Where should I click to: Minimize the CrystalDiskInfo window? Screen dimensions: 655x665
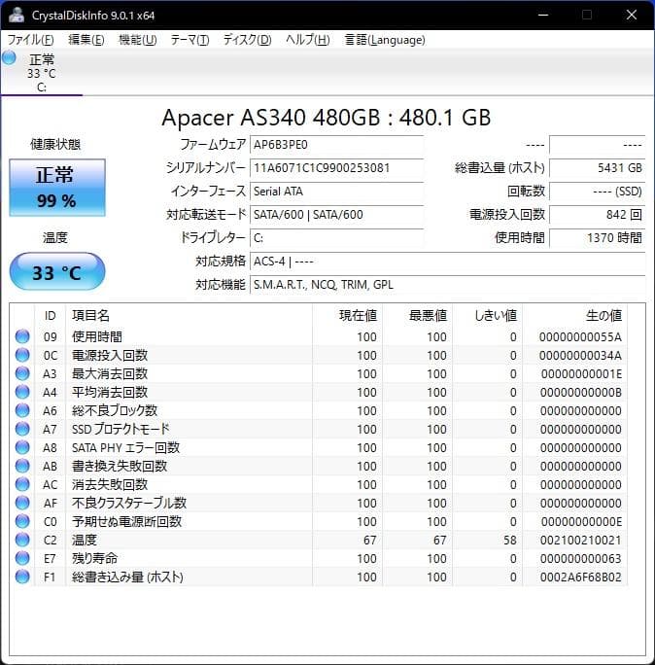pyautogui.click(x=543, y=15)
